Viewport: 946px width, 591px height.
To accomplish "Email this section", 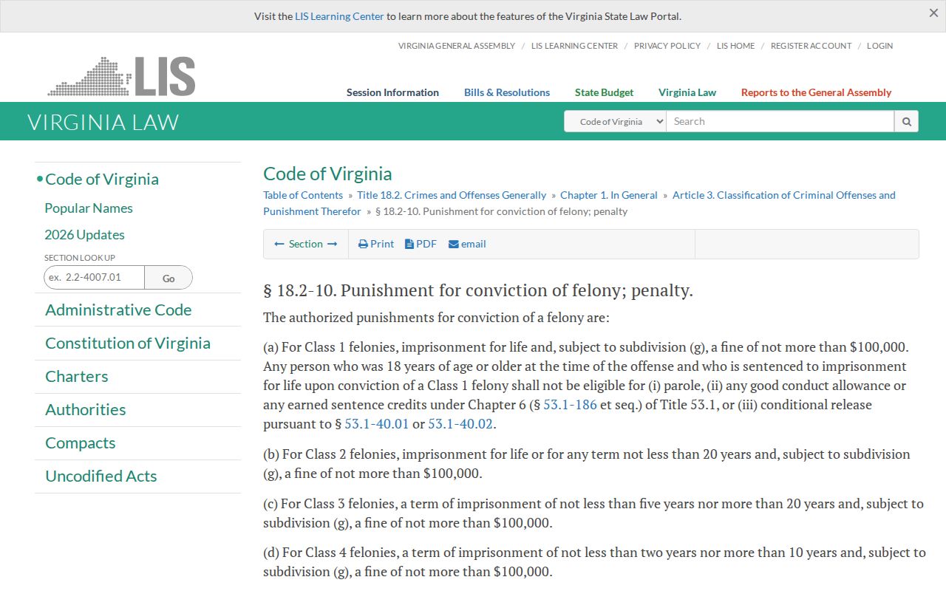I will 467,244.
